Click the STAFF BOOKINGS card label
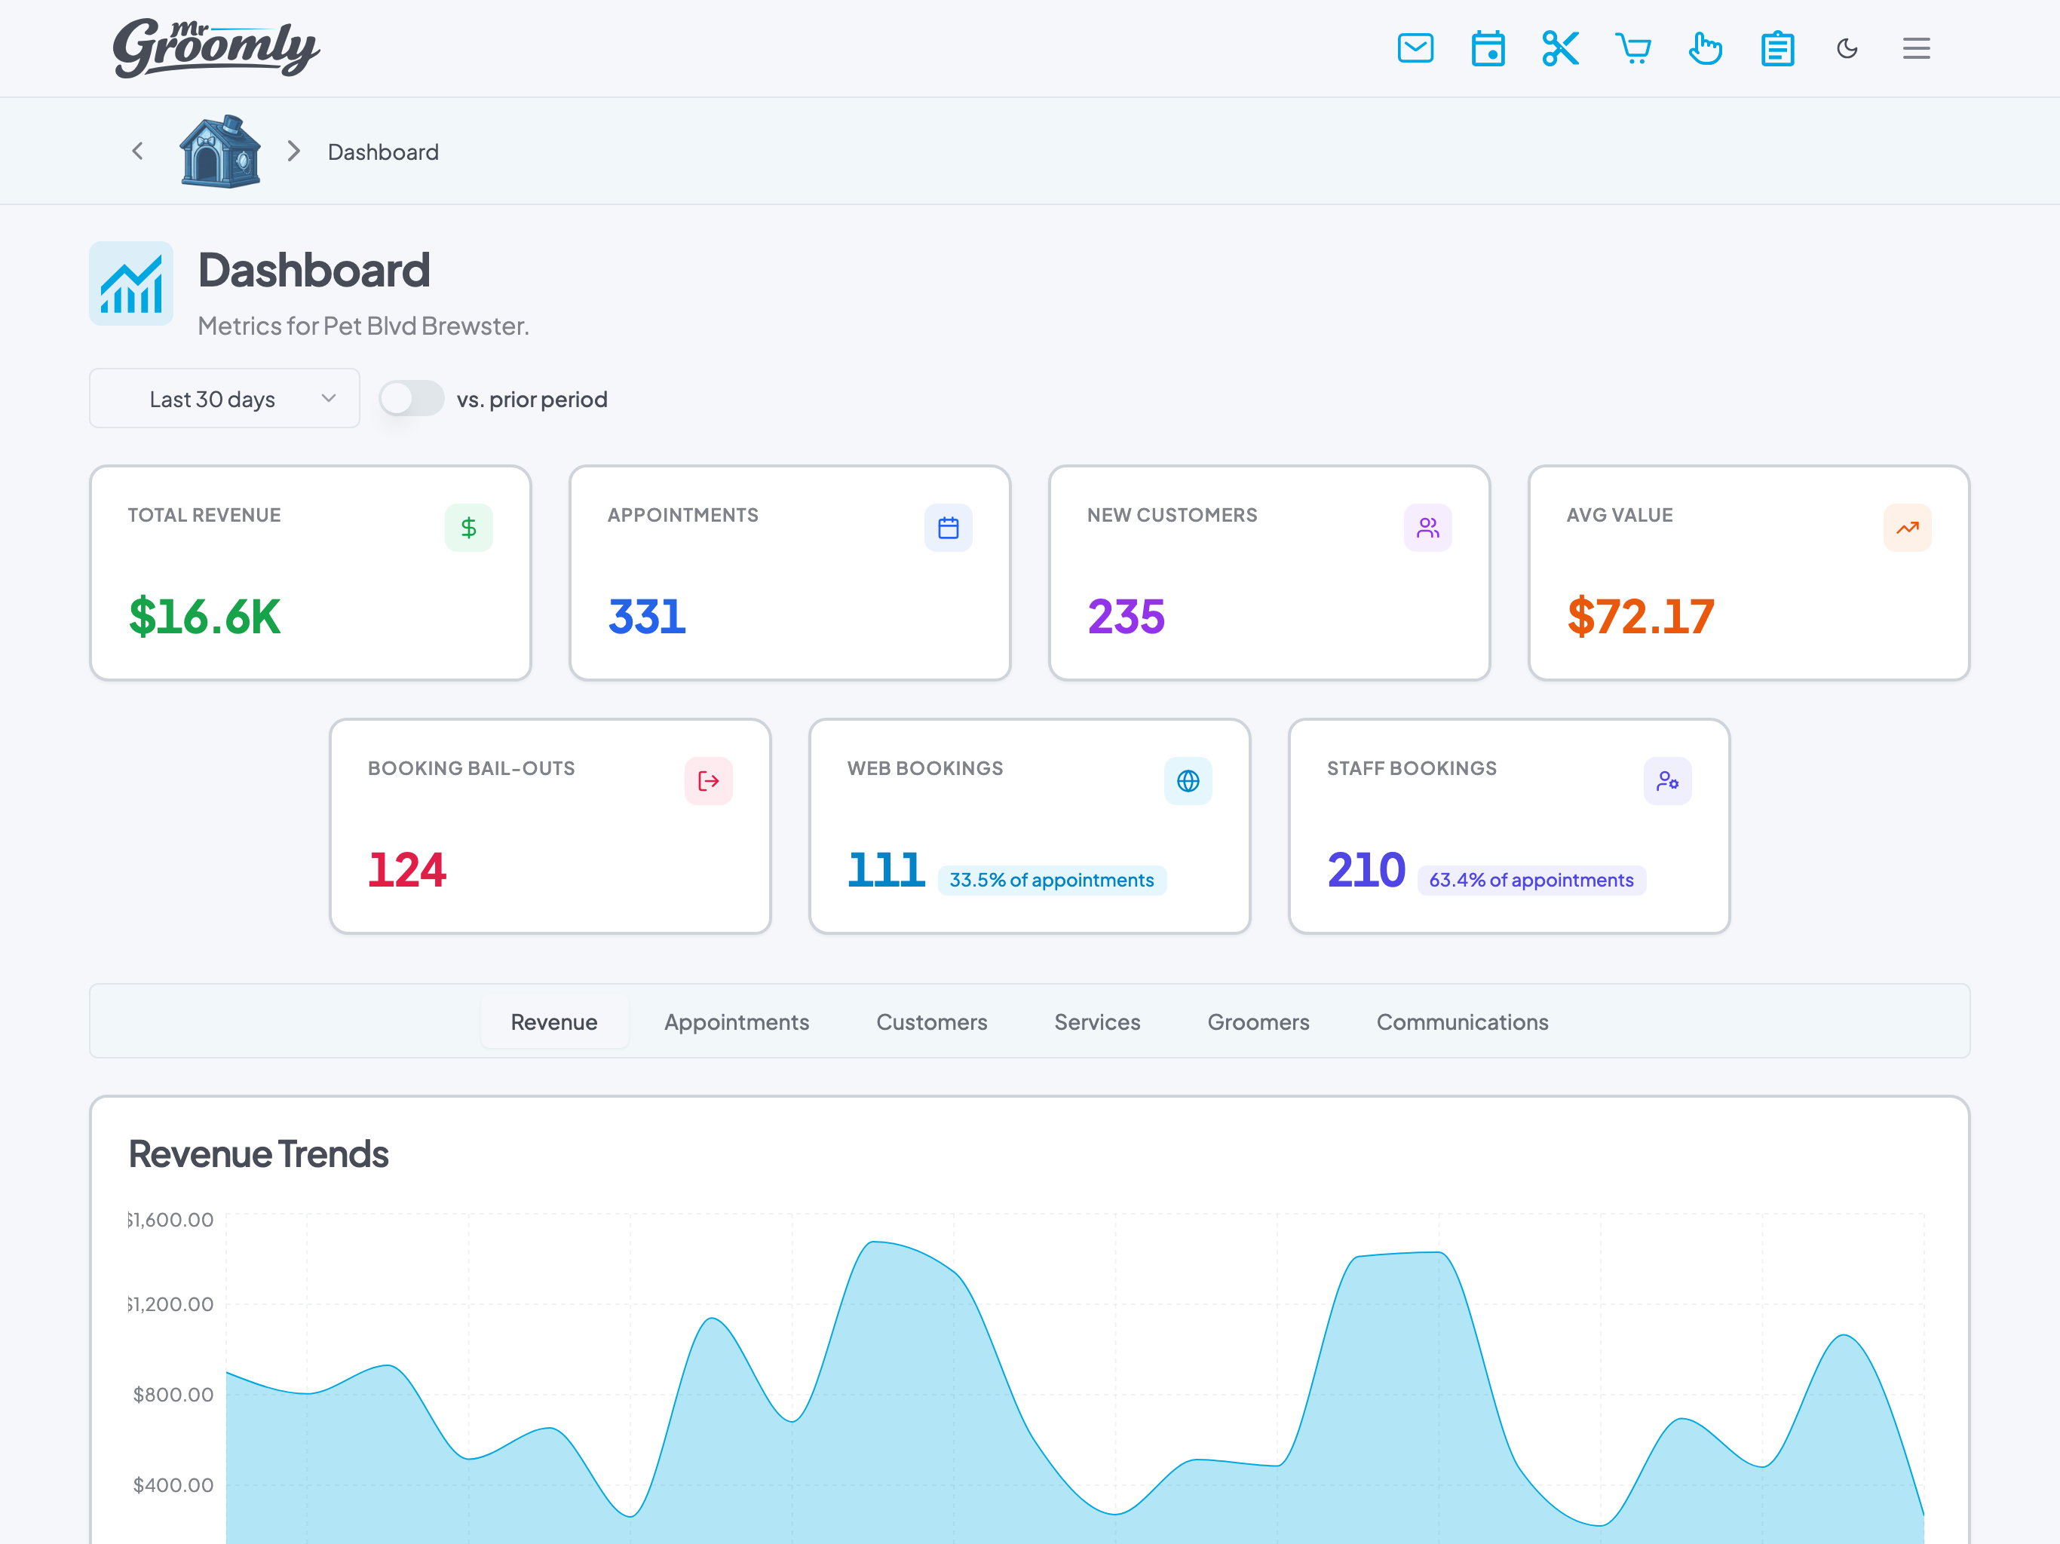The height and width of the screenshot is (1544, 2060). [1412, 768]
